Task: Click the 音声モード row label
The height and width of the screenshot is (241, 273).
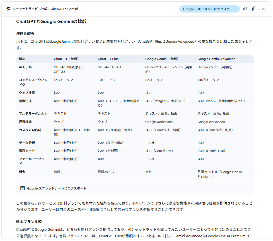Action: (x=27, y=151)
